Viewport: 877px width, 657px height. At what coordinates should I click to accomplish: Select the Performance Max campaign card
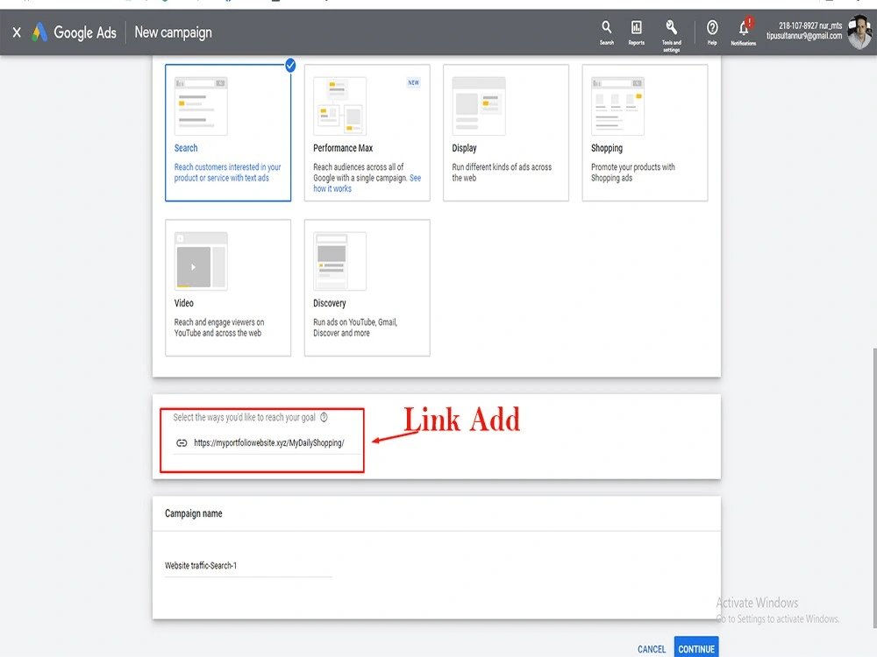click(x=367, y=133)
